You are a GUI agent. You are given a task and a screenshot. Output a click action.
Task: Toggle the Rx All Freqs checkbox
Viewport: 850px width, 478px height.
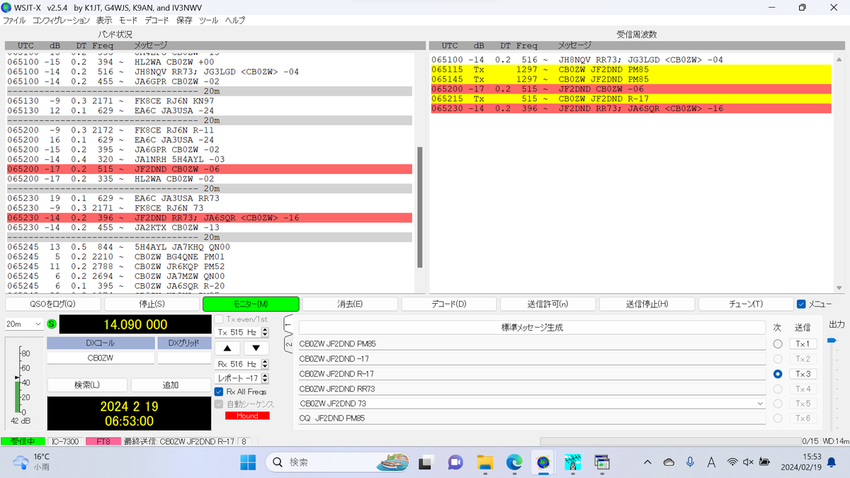click(219, 392)
